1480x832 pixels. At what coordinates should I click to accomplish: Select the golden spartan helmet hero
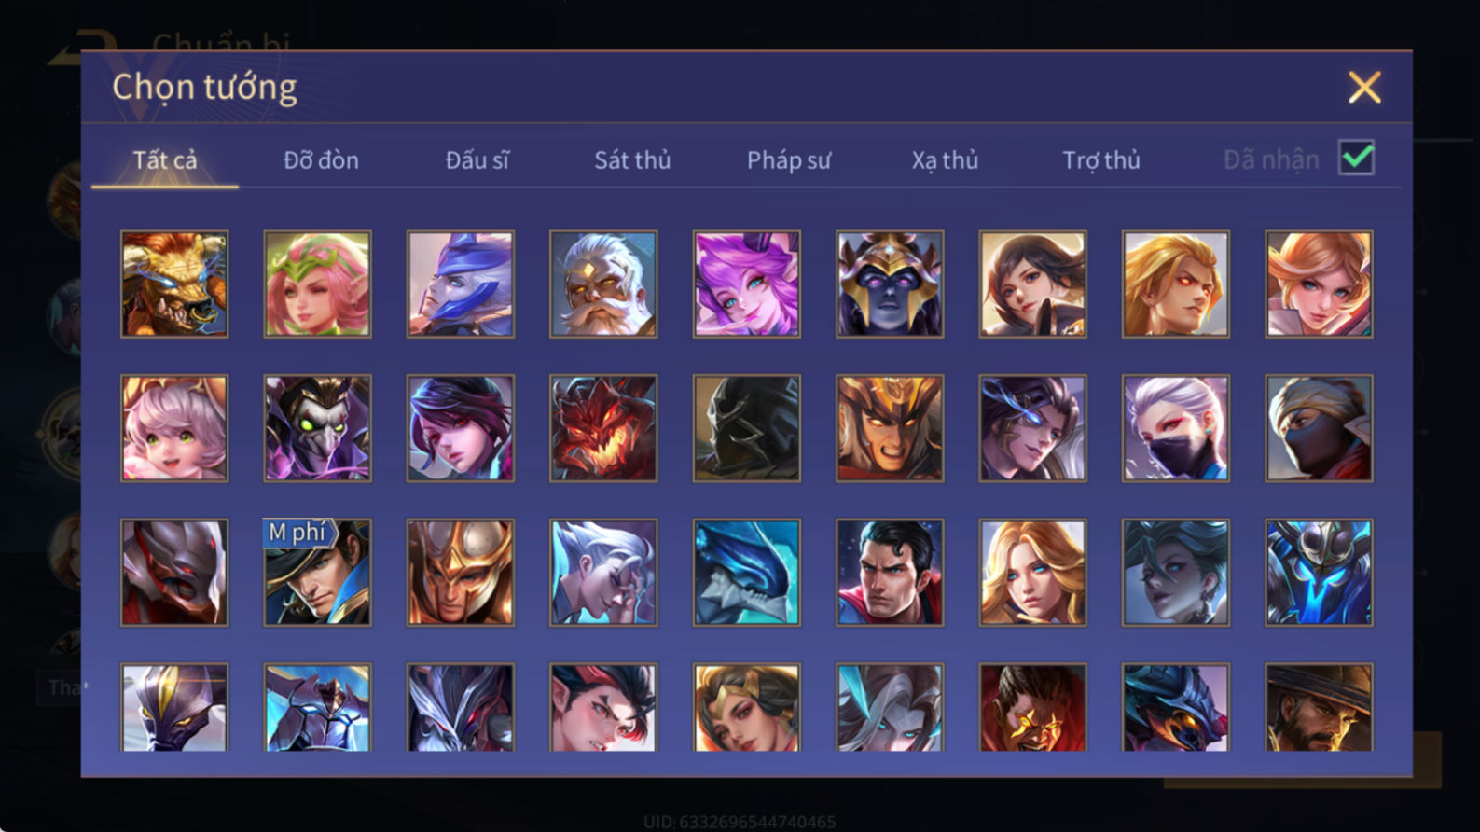[x=461, y=573]
